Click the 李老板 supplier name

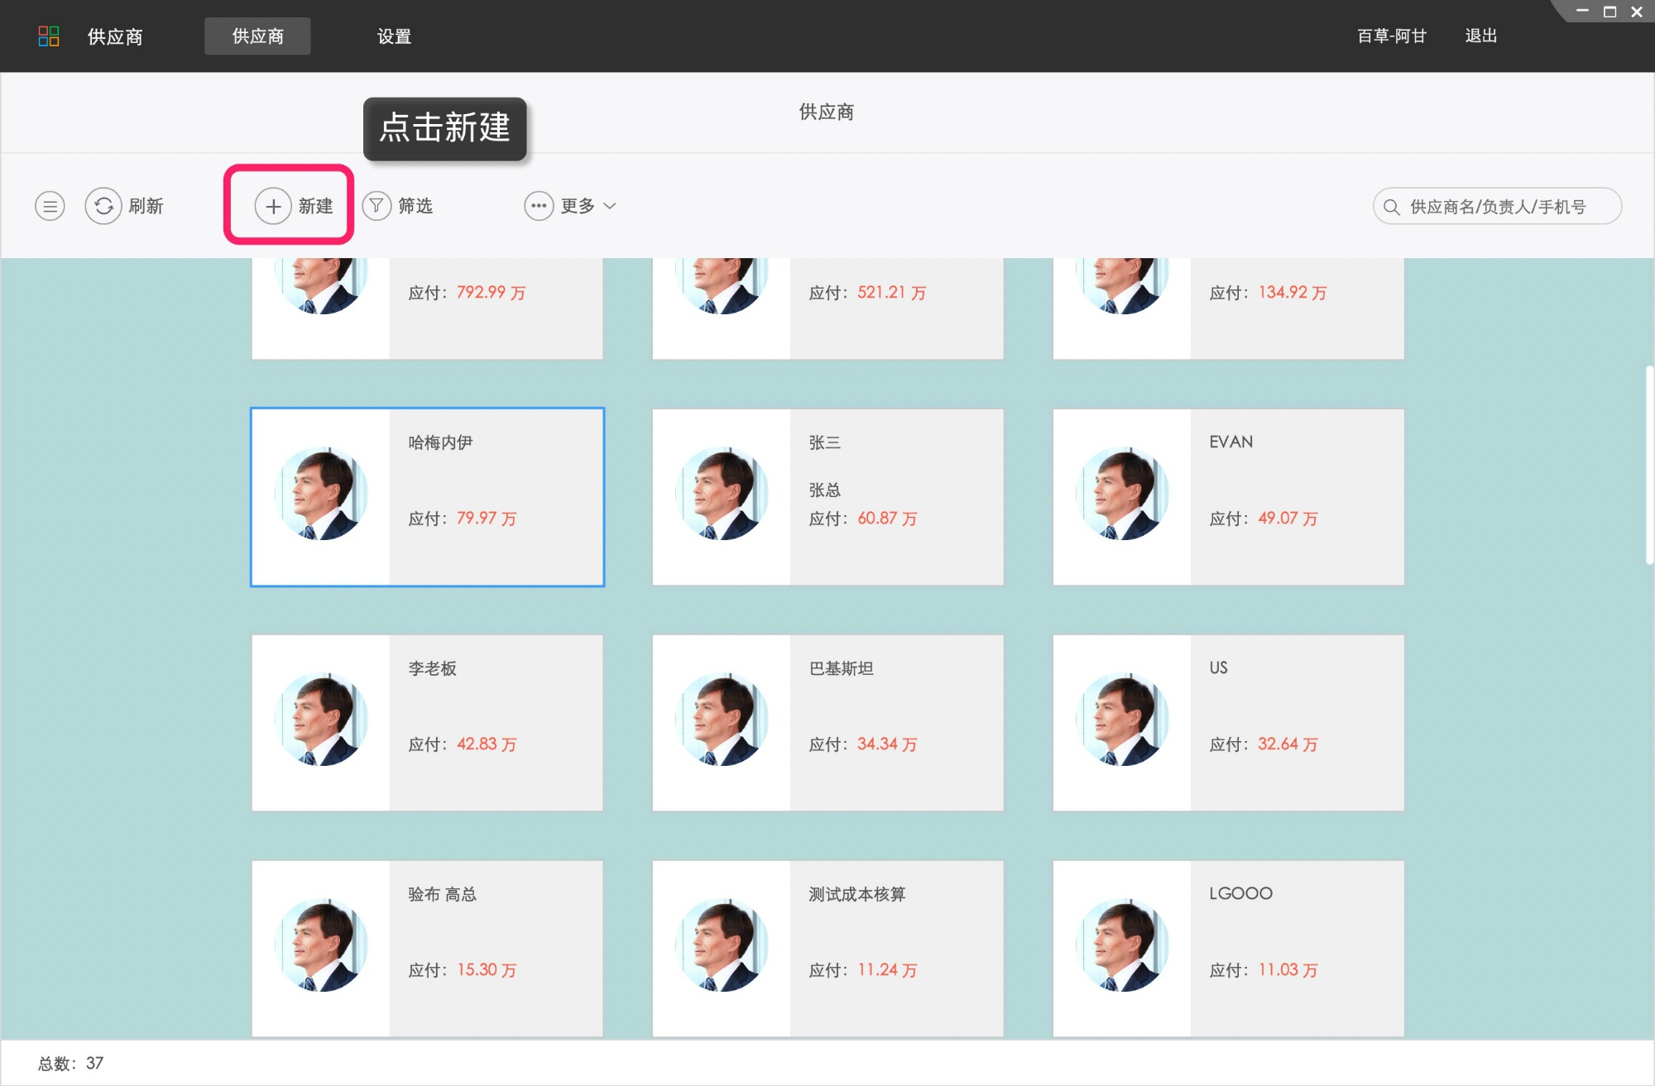[x=432, y=668]
